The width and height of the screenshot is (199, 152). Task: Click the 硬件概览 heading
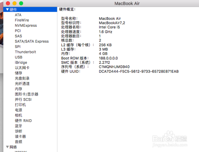67,9
